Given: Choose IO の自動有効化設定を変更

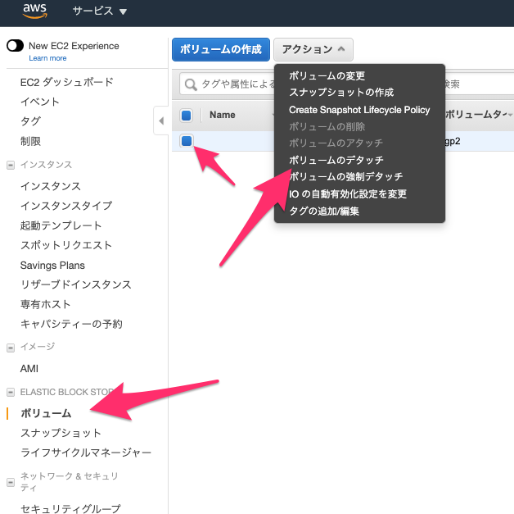Looking at the screenshot, I should (x=348, y=194).
